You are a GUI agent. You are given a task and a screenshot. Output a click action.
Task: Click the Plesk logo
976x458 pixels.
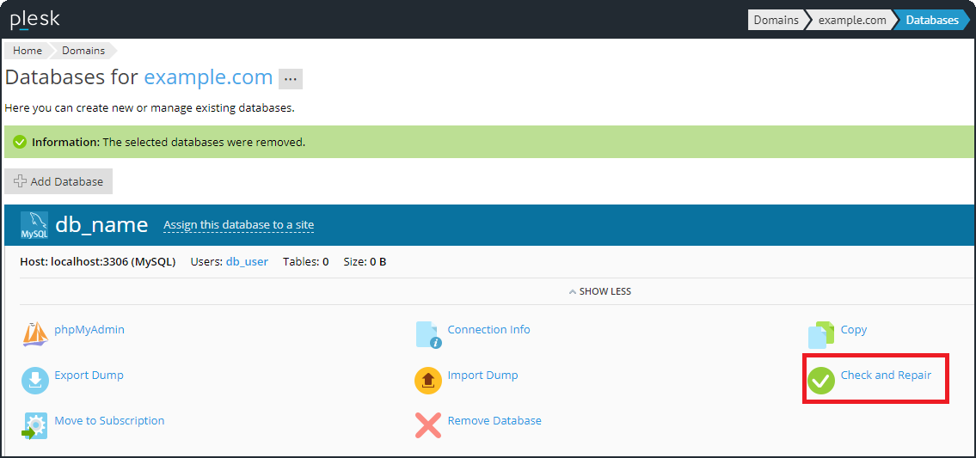click(34, 20)
